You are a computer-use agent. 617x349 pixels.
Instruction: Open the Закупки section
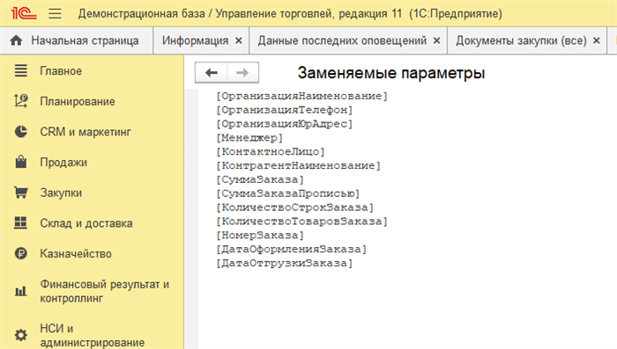click(x=61, y=193)
